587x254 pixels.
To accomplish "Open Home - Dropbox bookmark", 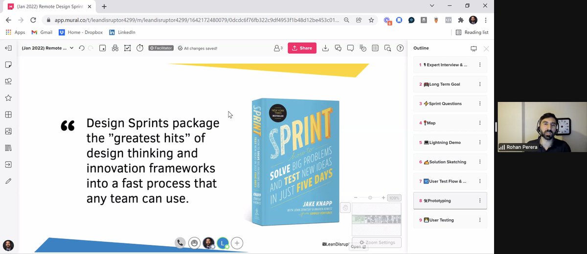I will click(x=81, y=32).
